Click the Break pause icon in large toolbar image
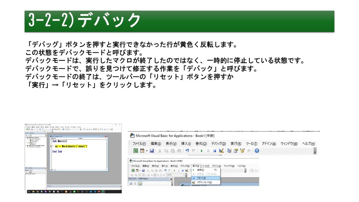This screenshot has height=202, width=359. 208,150
